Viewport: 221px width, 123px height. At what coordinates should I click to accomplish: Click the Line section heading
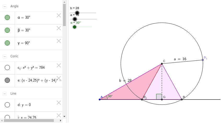coord(13,94)
